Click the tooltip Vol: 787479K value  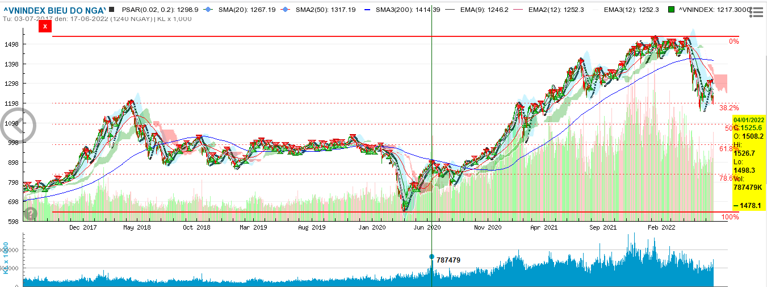coord(748,187)
